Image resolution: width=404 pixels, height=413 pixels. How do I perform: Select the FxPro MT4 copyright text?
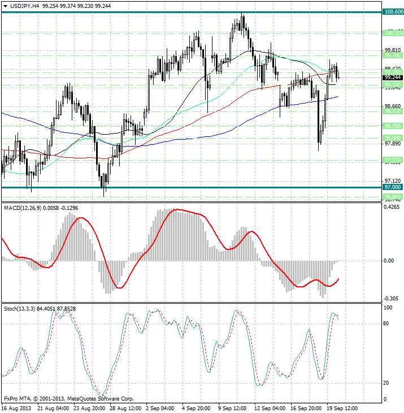point(69,399)
